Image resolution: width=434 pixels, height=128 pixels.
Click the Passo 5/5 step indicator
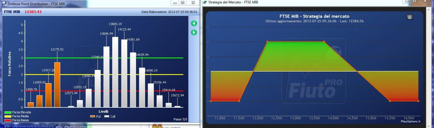click(x=180, y=119)
